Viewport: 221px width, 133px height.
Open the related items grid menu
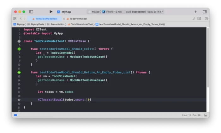tap(15, 19)
